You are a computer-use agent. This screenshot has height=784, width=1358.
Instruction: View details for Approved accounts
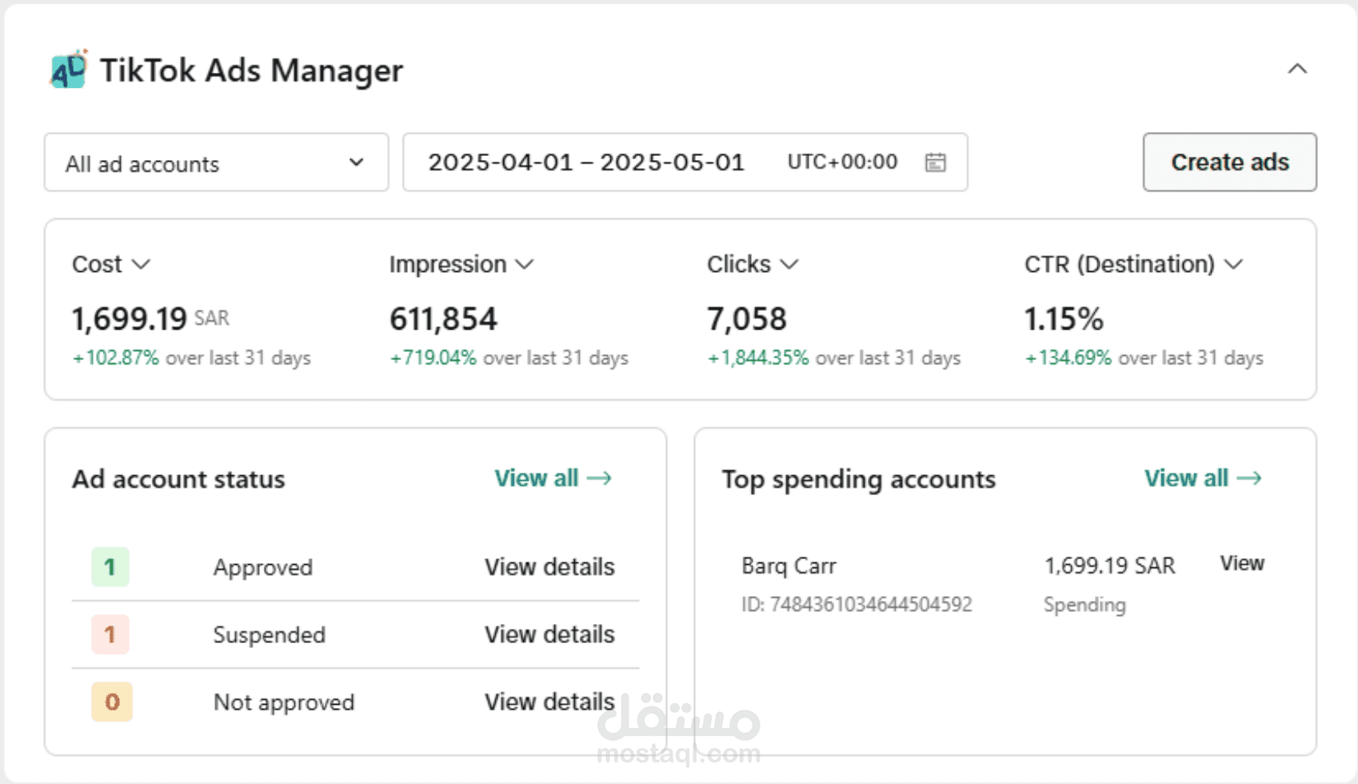pyautogui.click(x=549, y=567)
